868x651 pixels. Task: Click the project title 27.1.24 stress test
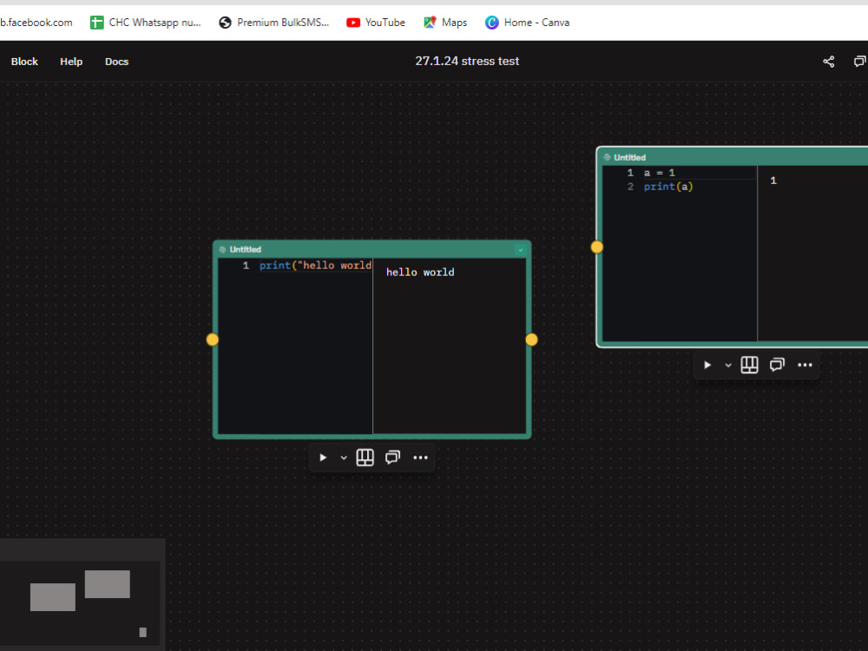pyautogui.click(x=467, y=61)
